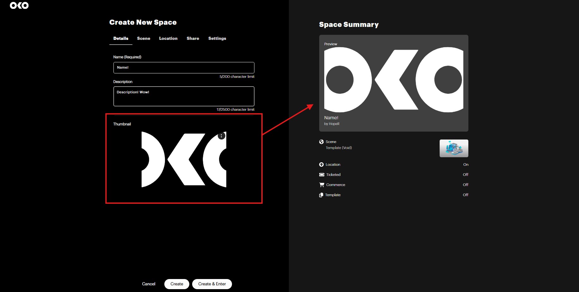Click the Template (Void) scene thumbnail

(454, 148)
